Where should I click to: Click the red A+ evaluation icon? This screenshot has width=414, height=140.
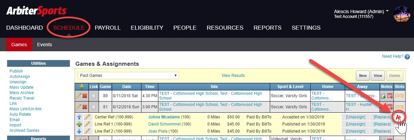click(x=398, y=117)
